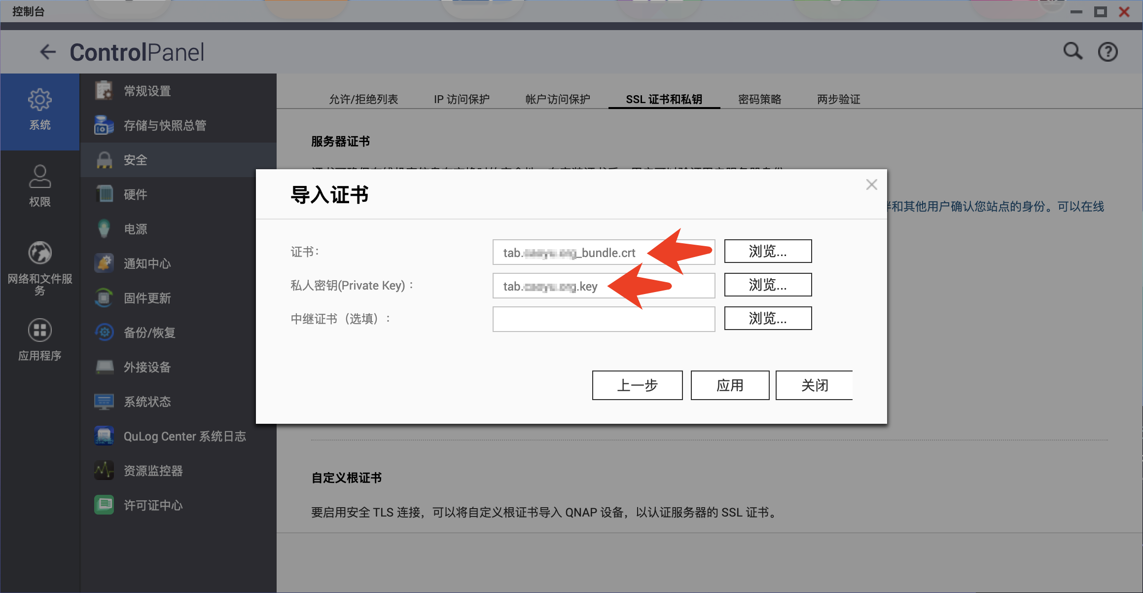Open 许可证中心 menu entry
This screenshot has width=1143, height=593.
click(178, 505)
